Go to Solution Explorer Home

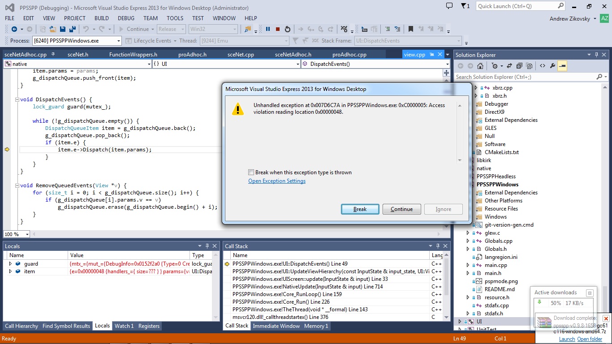(480, 66)
